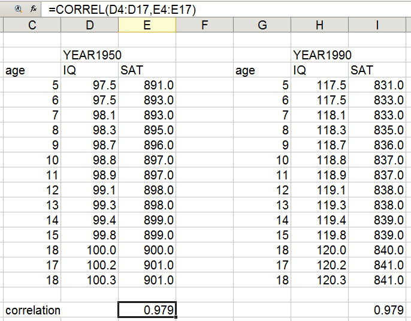This screenshot has height=321, width=411.
Task: Click the age header in column C
Action: (x=32, y=70)
